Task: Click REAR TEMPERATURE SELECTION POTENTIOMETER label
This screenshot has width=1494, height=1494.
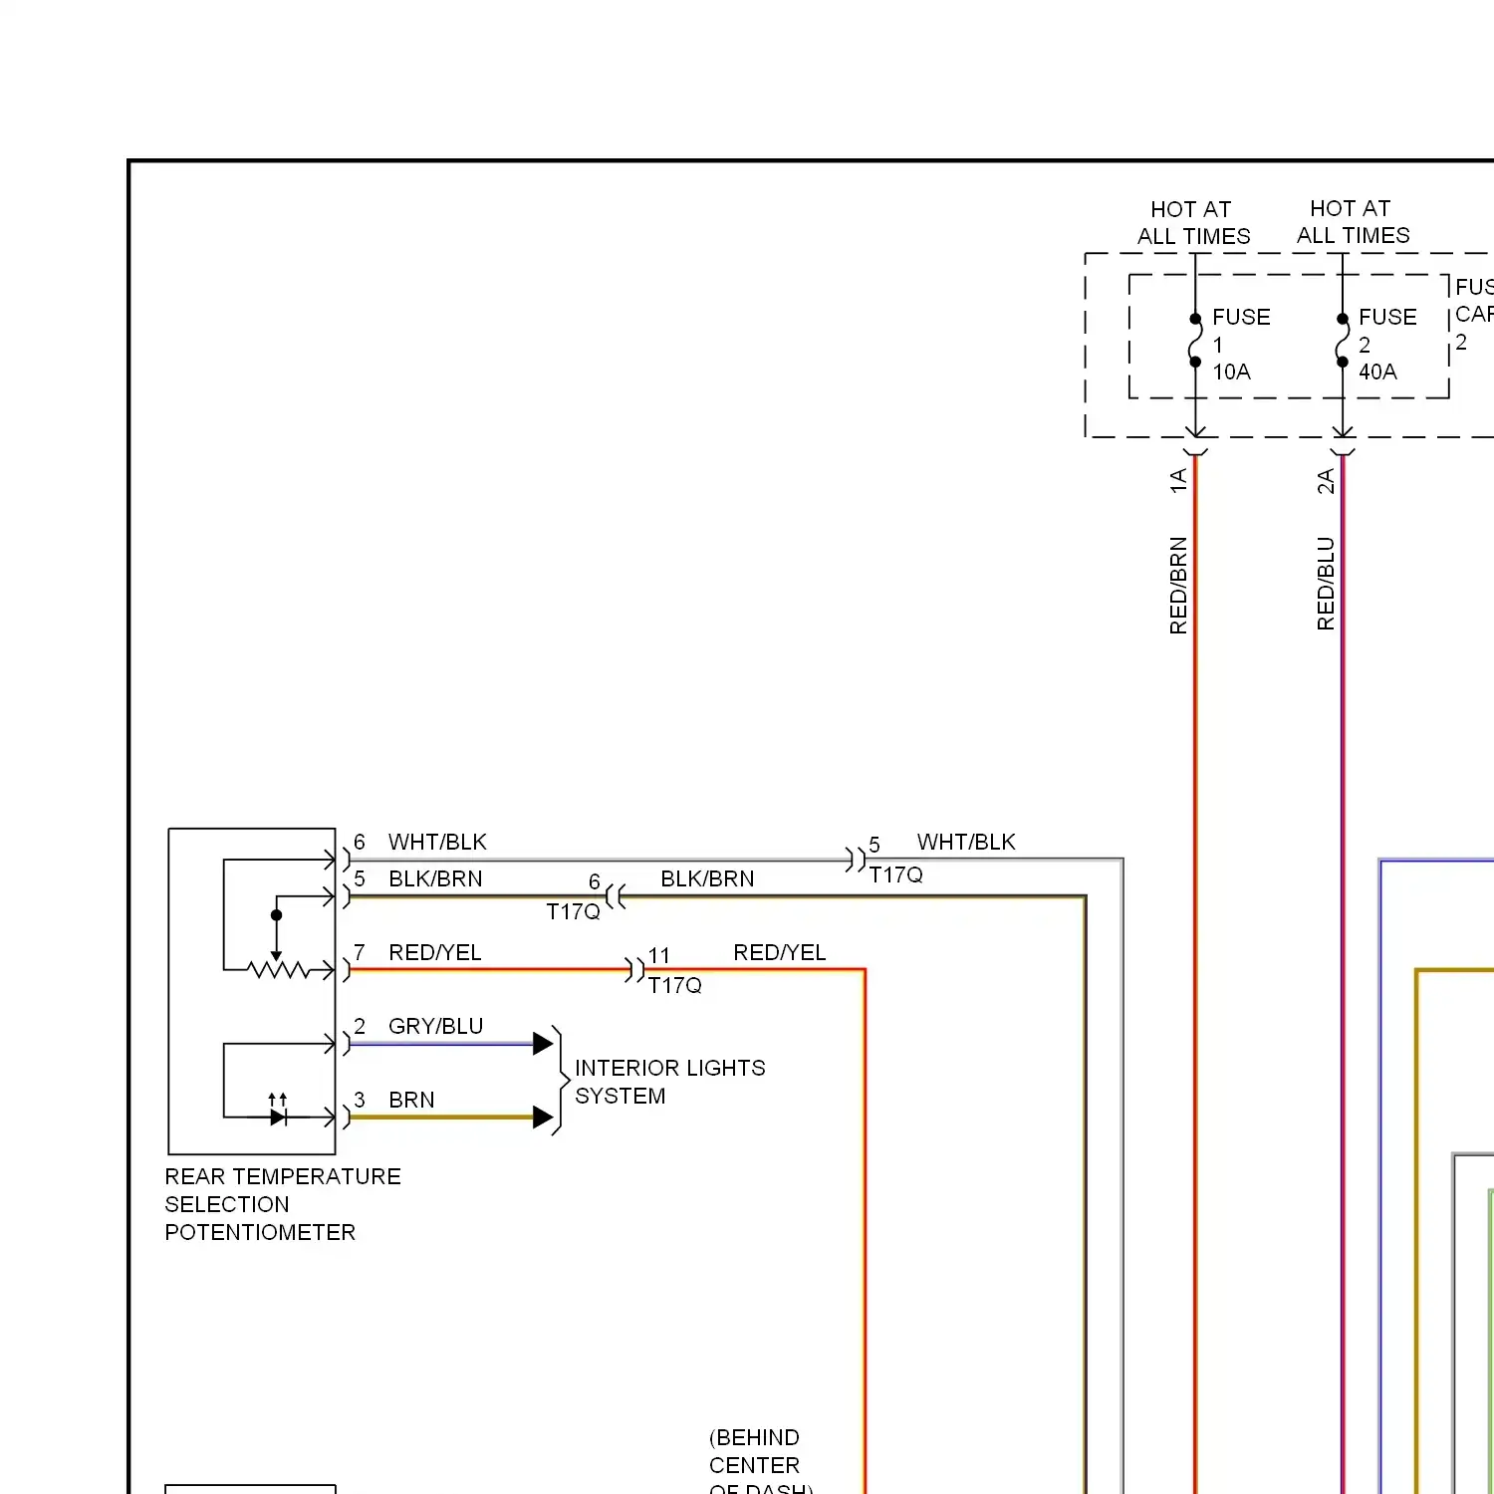Action: 283,1204
